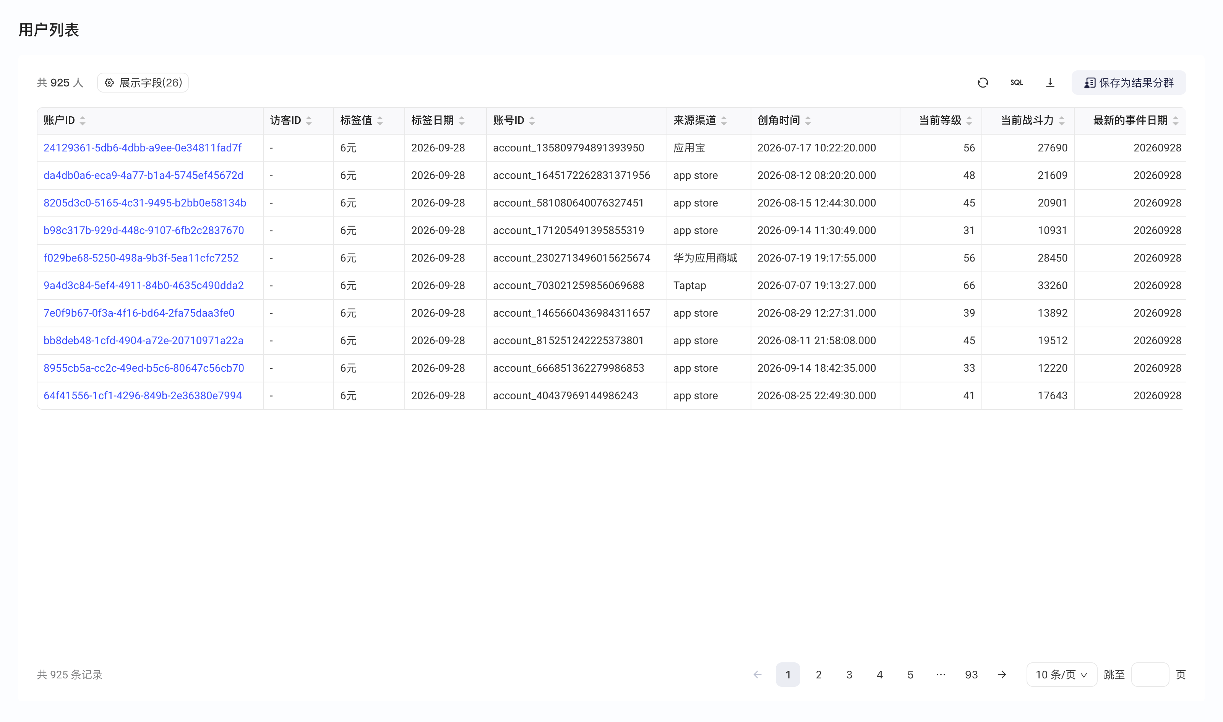Screen dimensions: 1223x722
Task: Open user da4db0a6-eca9-4a77-b1a4-5745ef45672d
Action: tap(143, 176)
